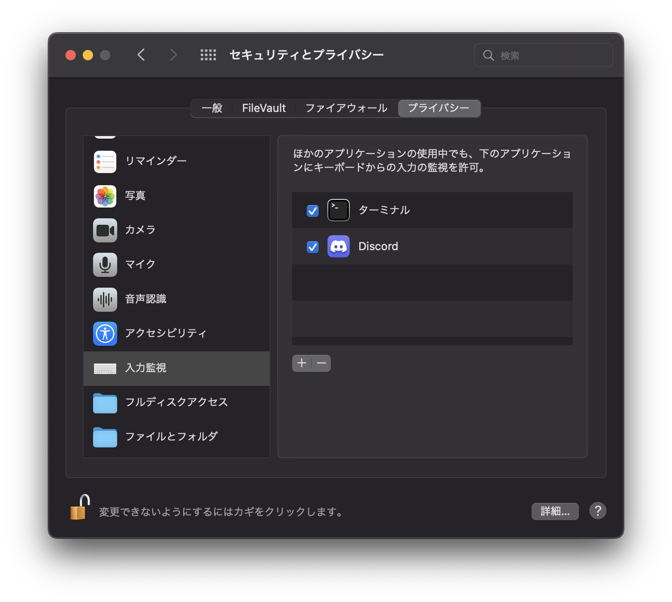The width and height of the screenshot is (672, 602).
Task: Click the Discord app icon
Action: (339, 246)
